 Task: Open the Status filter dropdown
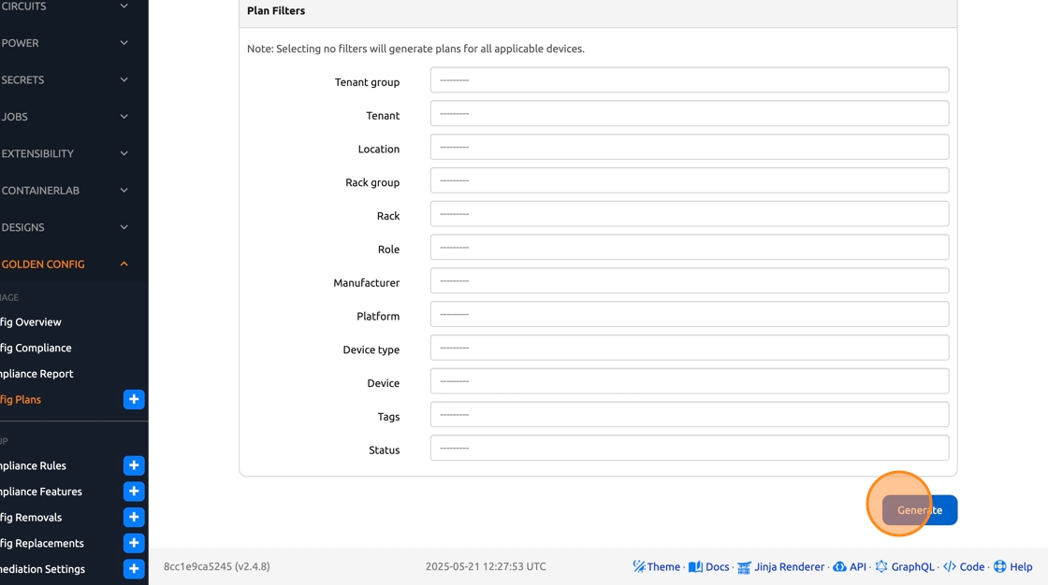689,449
